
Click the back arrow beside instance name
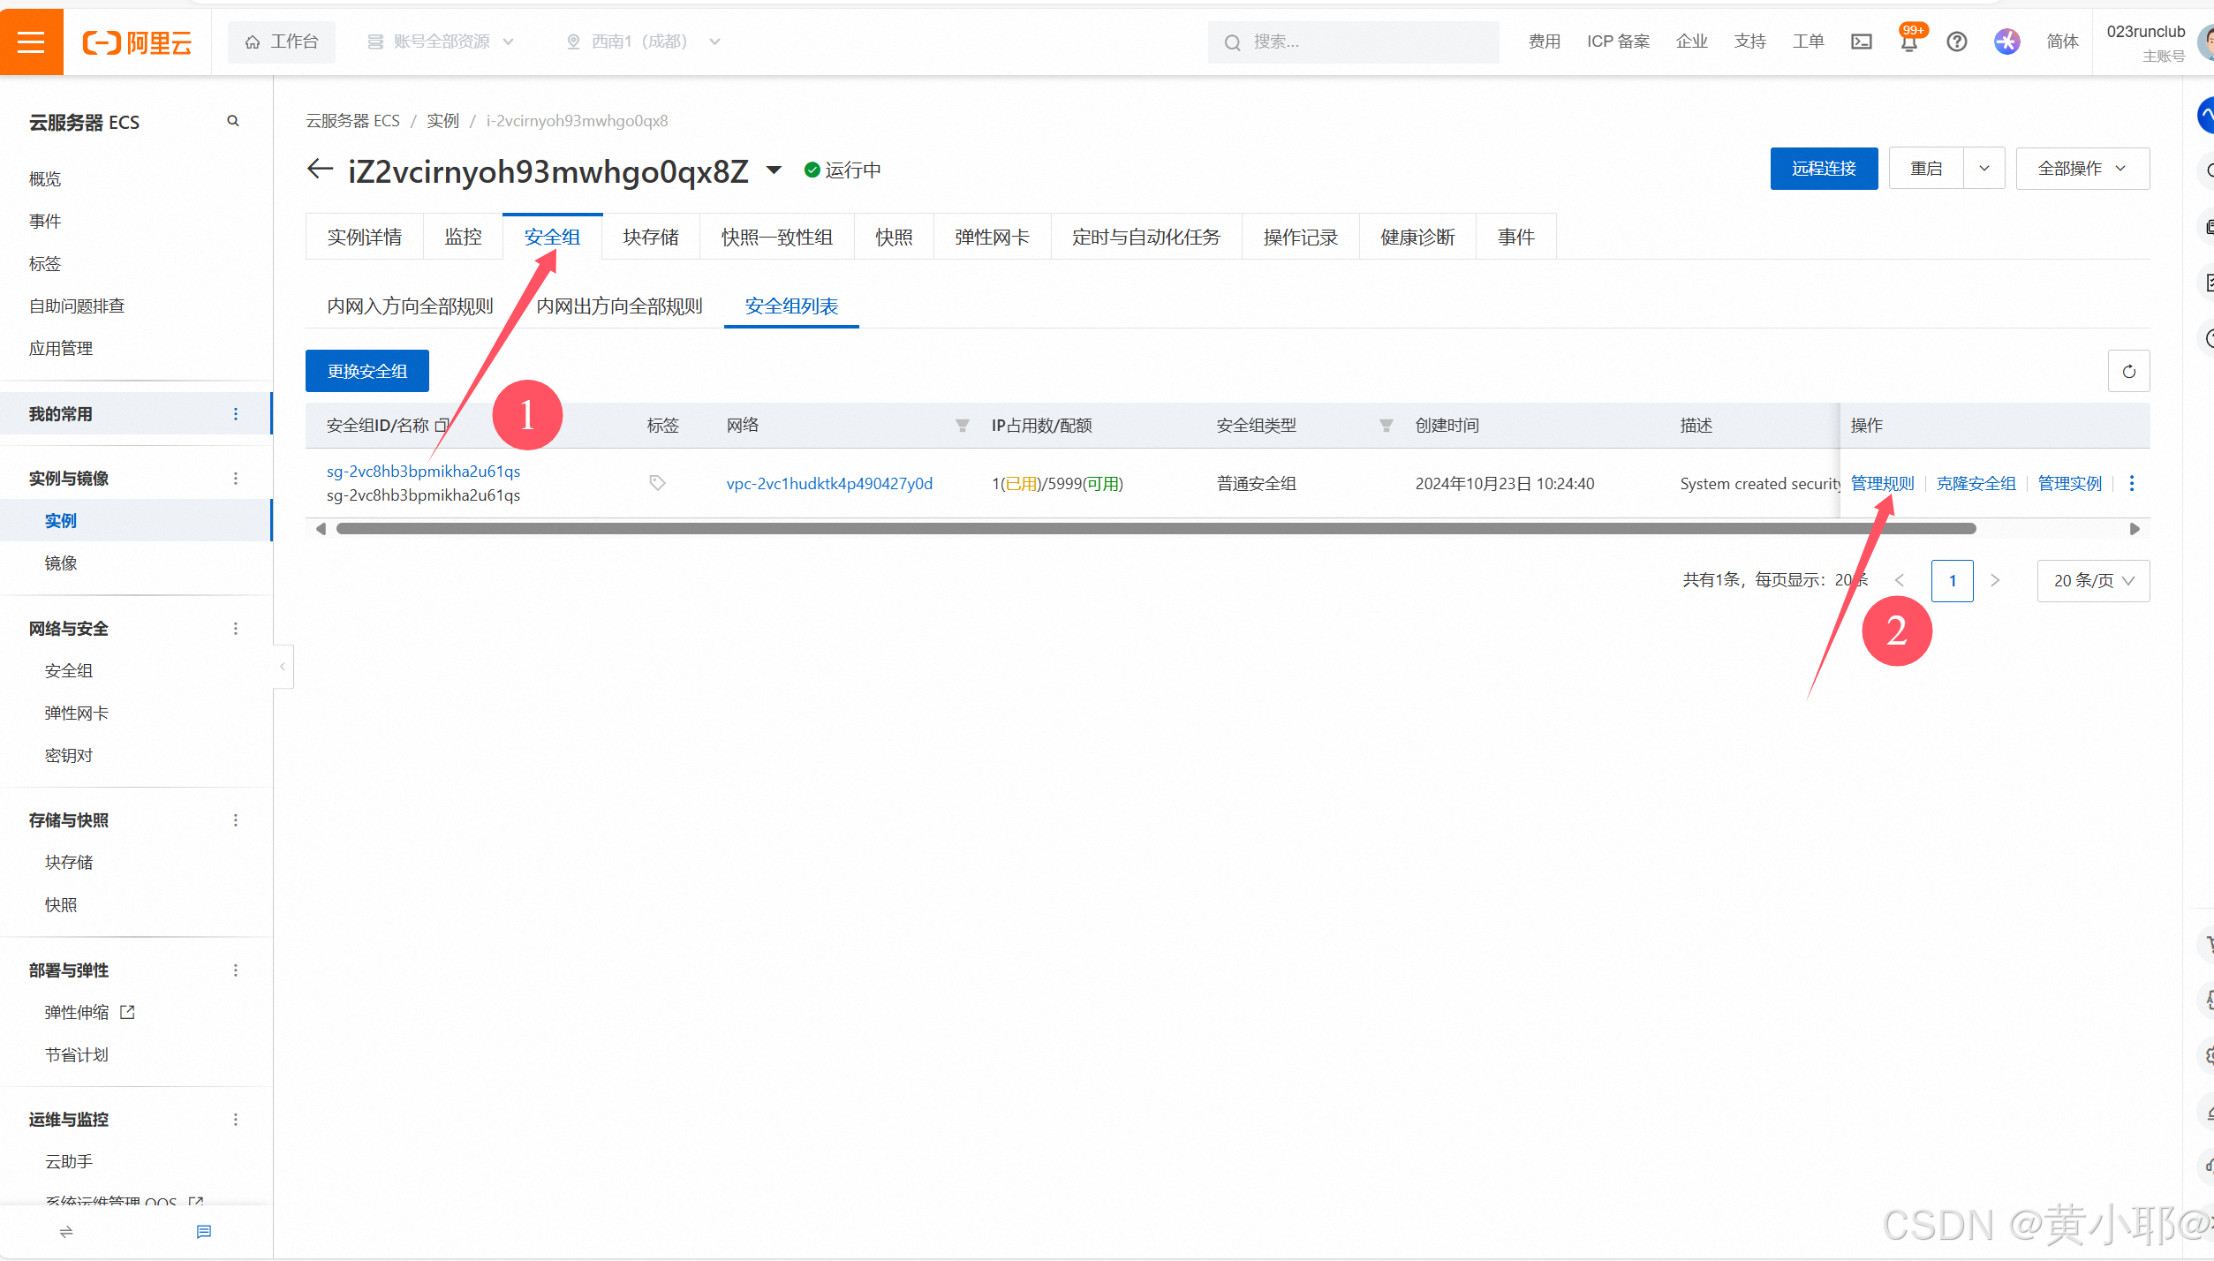(x=320, y=170)
